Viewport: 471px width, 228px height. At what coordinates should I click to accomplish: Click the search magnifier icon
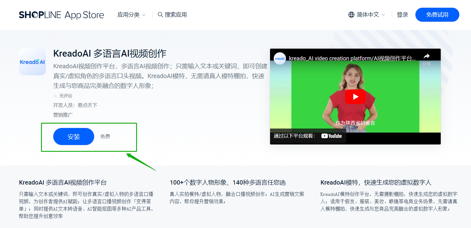(x=160, y=14)
